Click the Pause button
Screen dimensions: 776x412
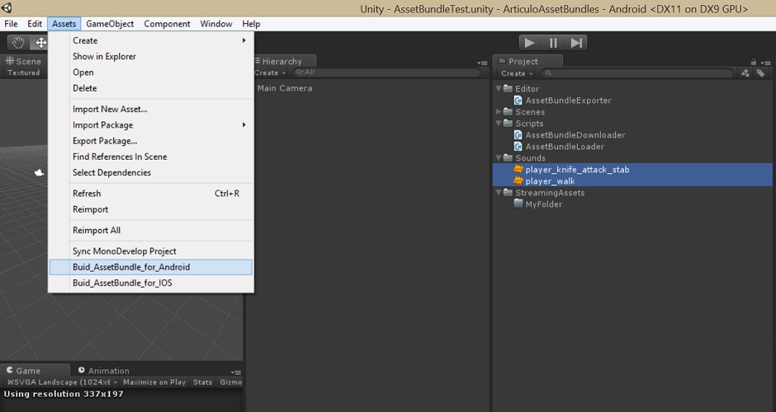(x=553, y=43)
